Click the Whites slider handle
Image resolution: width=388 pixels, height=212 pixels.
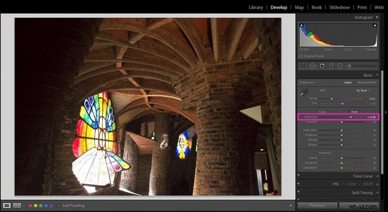pos(342,140)
